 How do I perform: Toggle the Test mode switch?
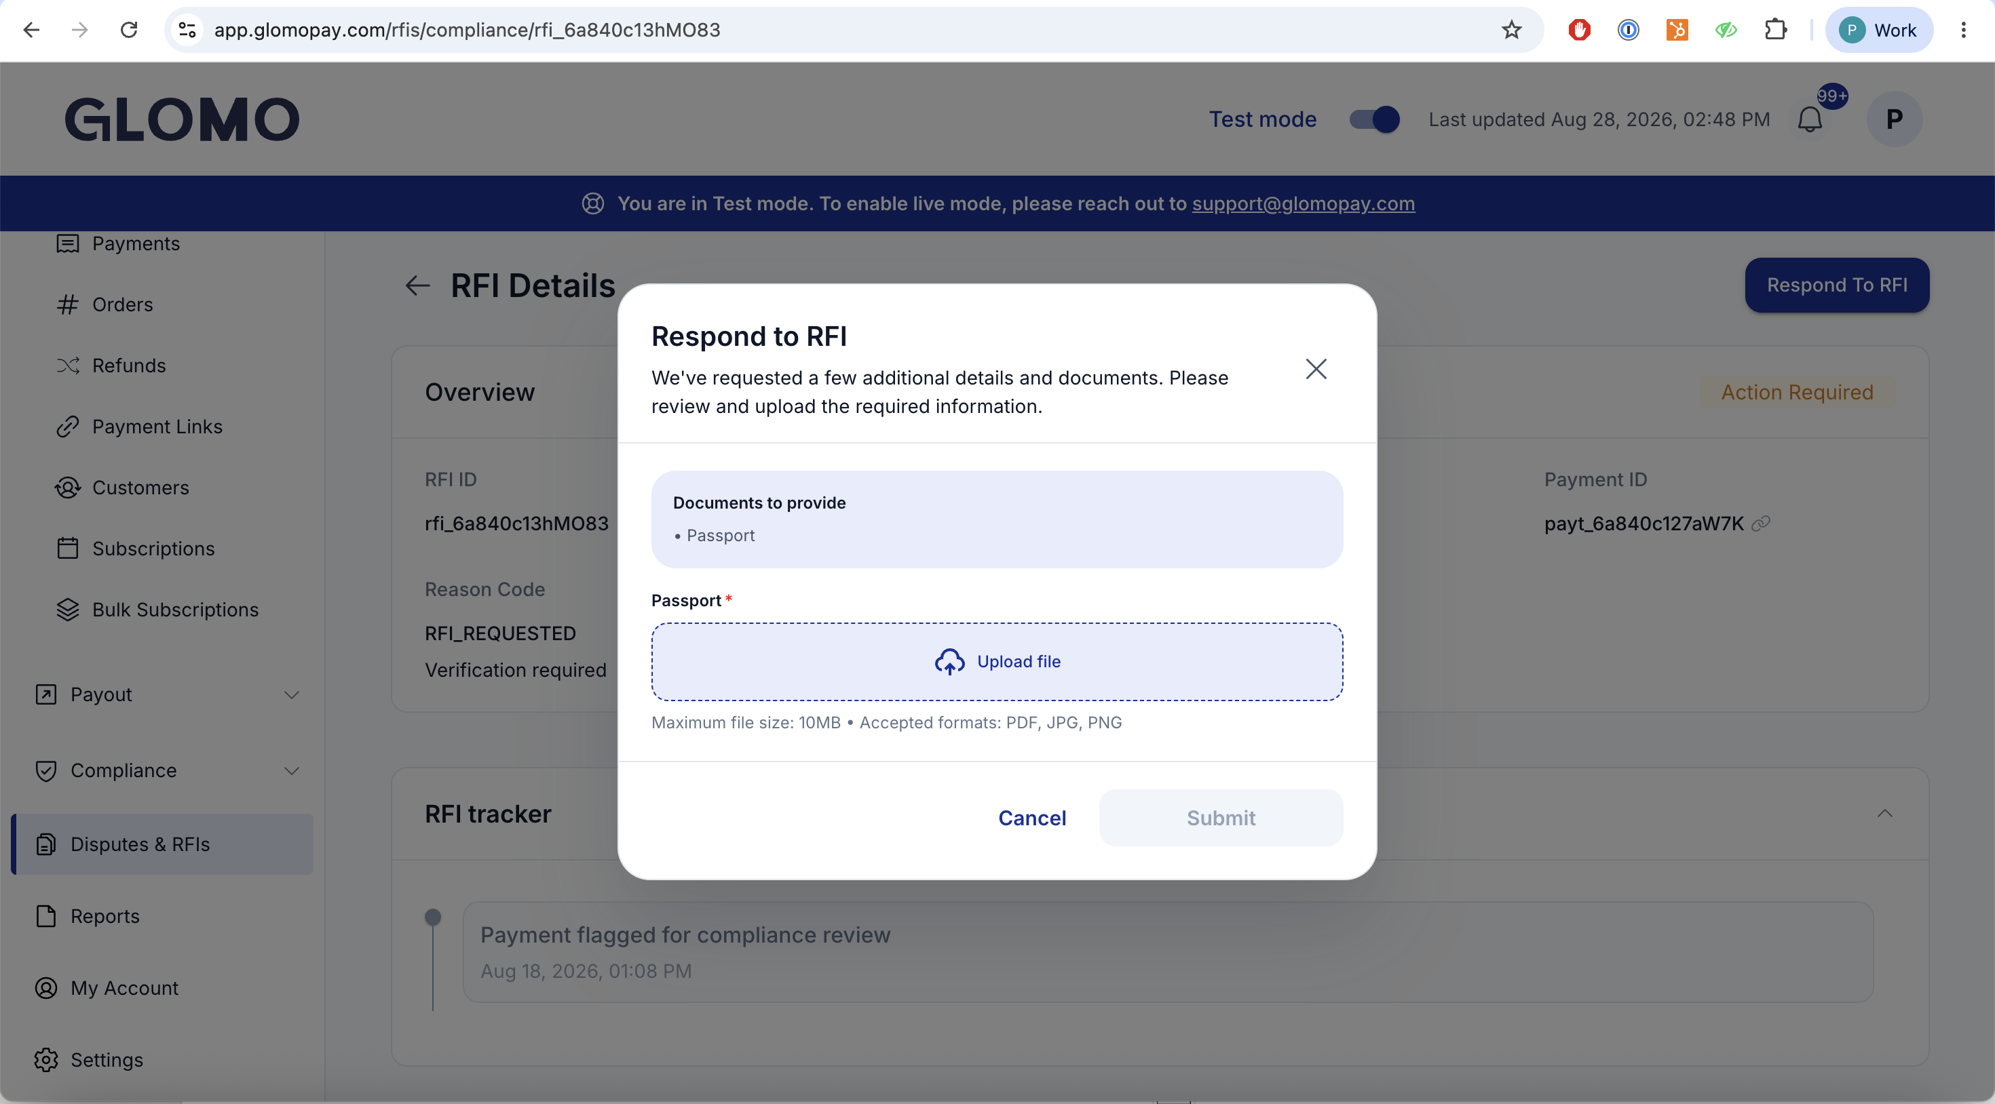tap(1374, 119)
